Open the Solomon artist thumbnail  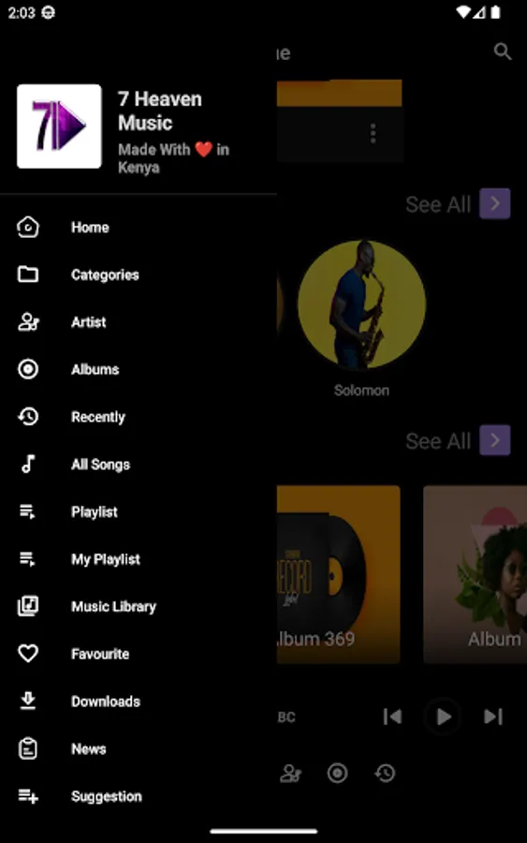(361, 304)
